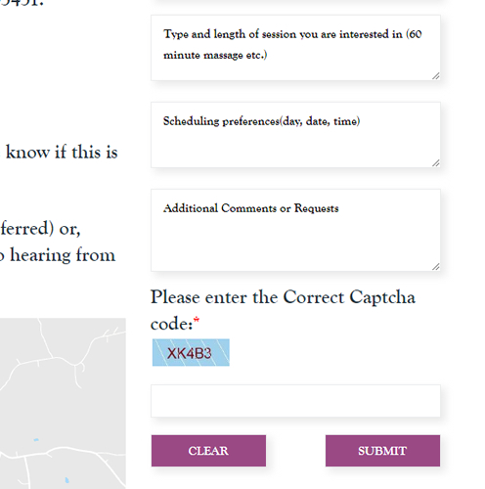Click the cut-off '5451.' text at top
485x489 pixels.
click(22, 3)
